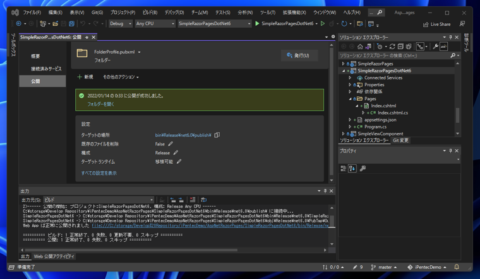The width and height of the screenshot is (480, 279).
Task: Select 接続済みサービス in the side navigation
Action: click(x=46, y=69)
